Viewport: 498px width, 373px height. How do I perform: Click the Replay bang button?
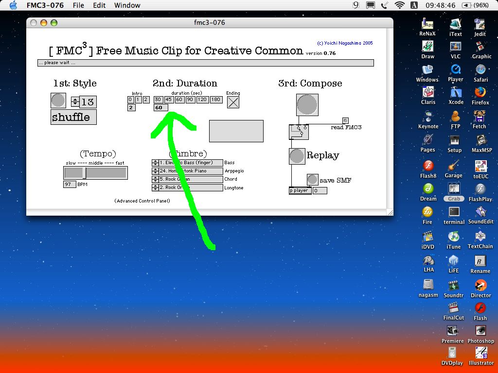pyautogui.click(x=297, y=156)
